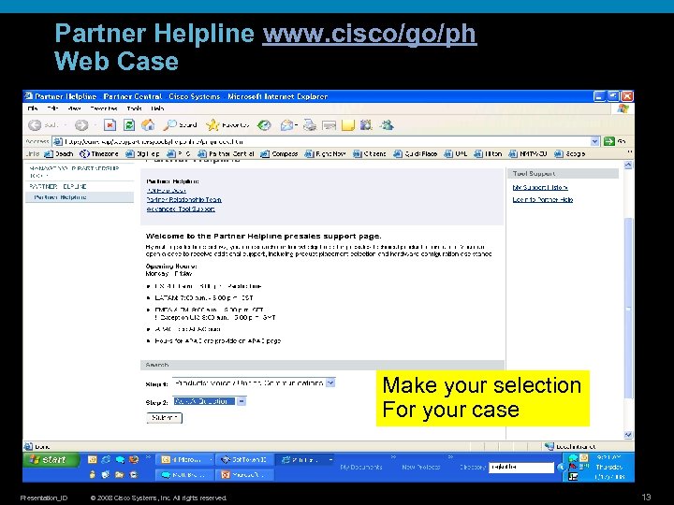Switch to SoftTown taskbar window
The image size is (674, 505).
point(243,460)
